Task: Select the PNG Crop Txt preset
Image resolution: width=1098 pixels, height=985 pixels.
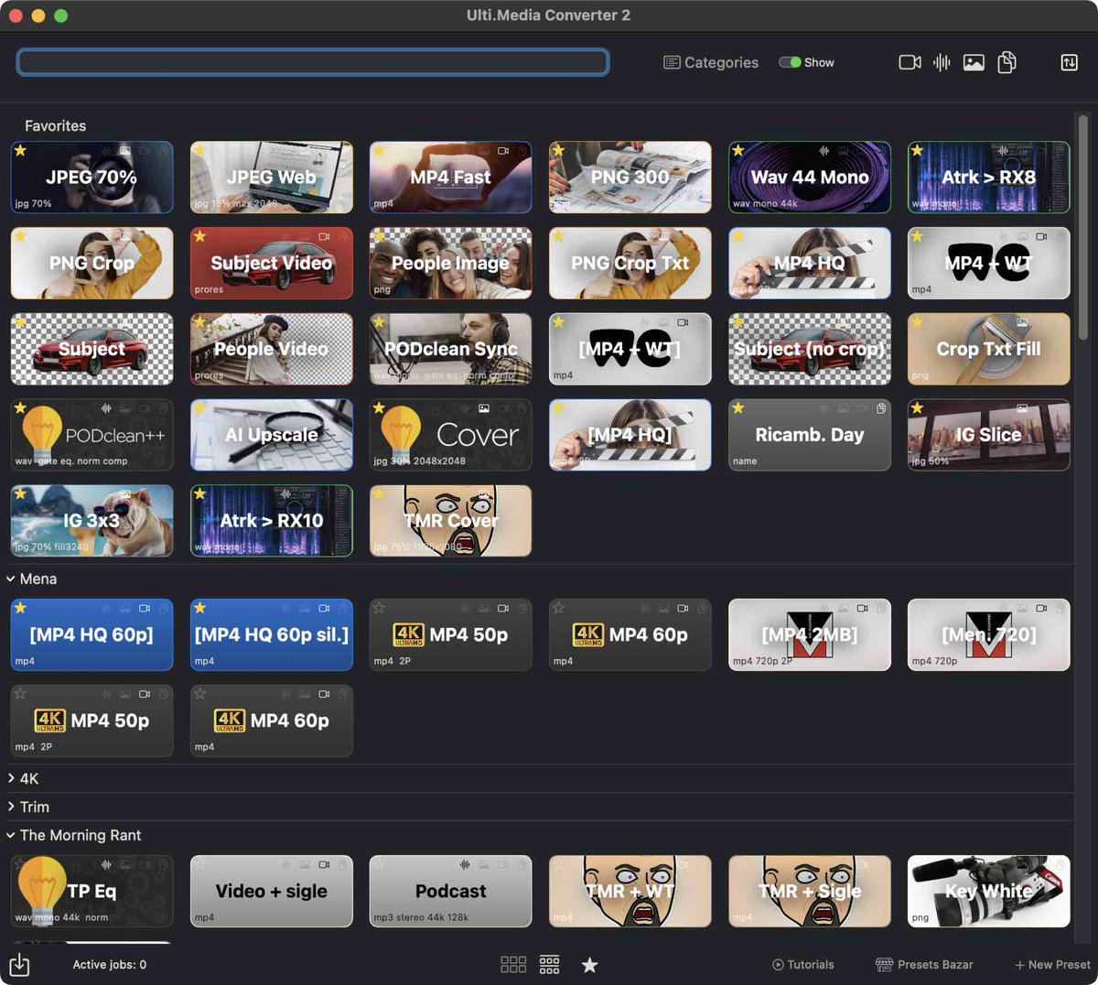Action: pos(630,263)
